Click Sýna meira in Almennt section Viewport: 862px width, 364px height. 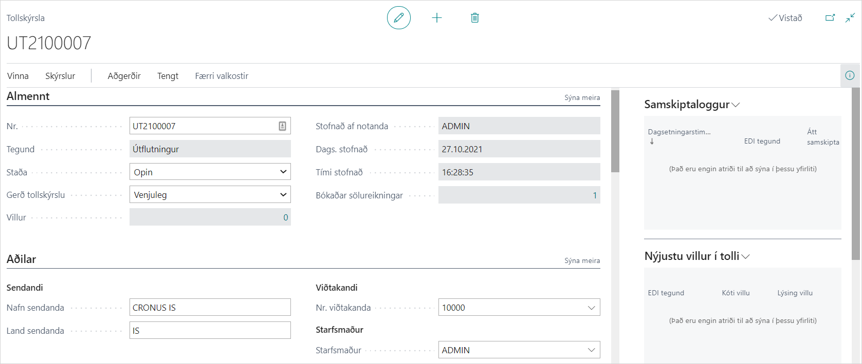[x=582, y=97]
